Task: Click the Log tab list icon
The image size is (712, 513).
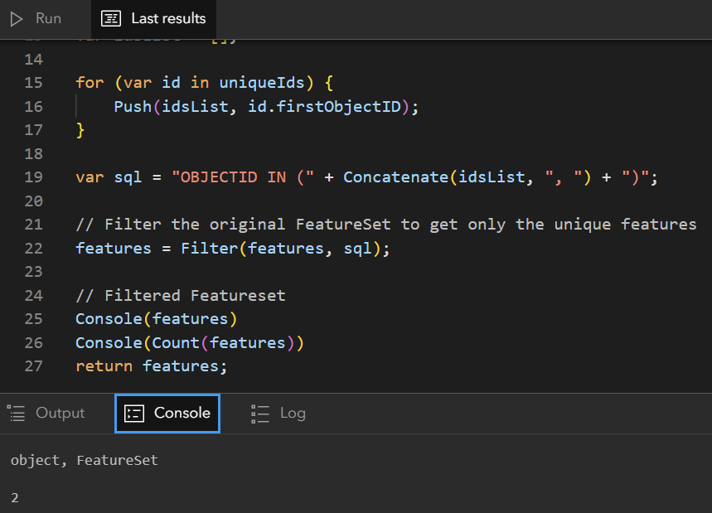Action: pyautogui.click(x=260, y=414)
